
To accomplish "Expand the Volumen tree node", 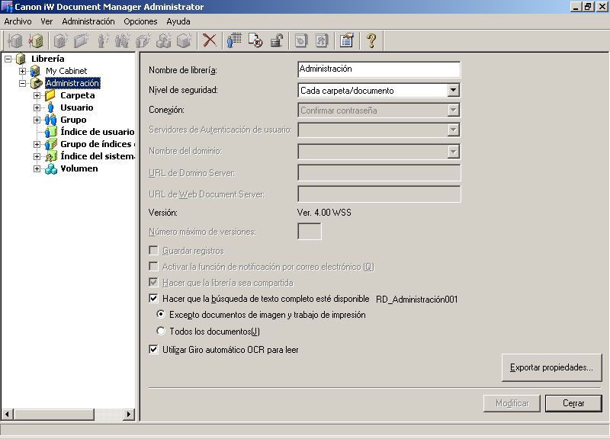I will pyautogui.click(x=37, y=168).
